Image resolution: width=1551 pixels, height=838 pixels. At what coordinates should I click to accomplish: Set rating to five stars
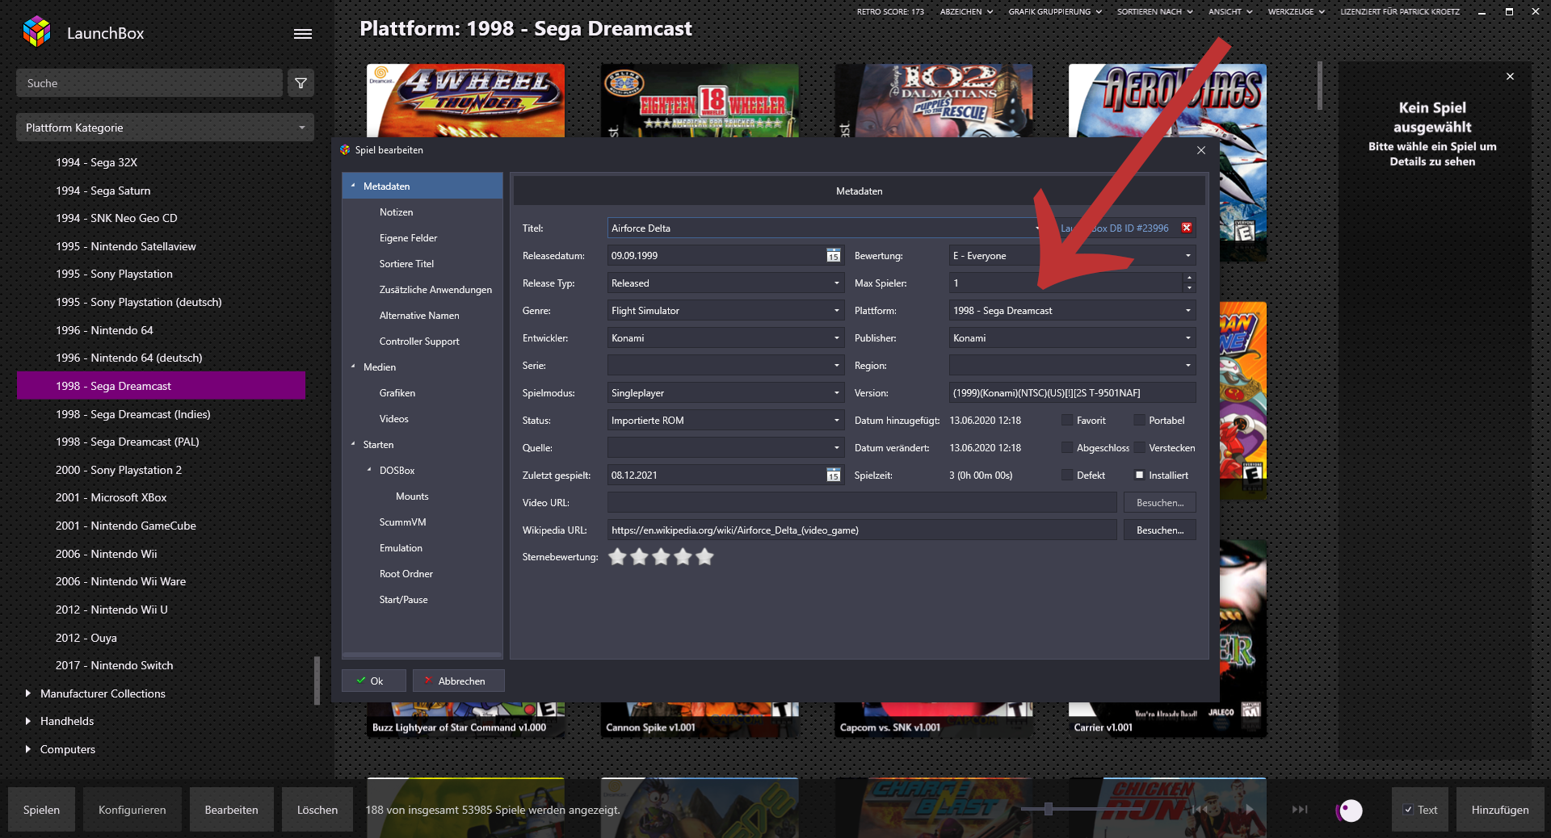tap(704, 557)
